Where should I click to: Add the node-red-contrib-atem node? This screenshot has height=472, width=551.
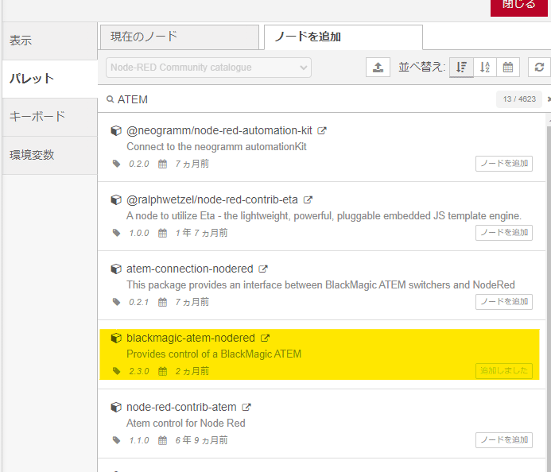pos(504,440)
